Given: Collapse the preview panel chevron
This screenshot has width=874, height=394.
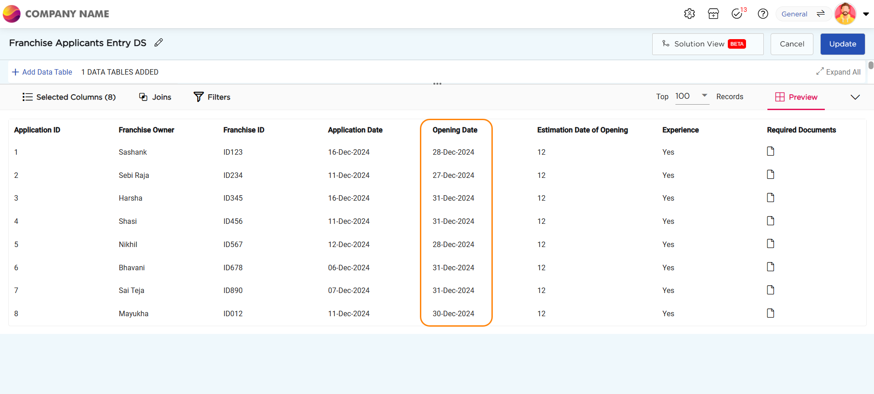Looking at the screenshot, I should [855, 97].
